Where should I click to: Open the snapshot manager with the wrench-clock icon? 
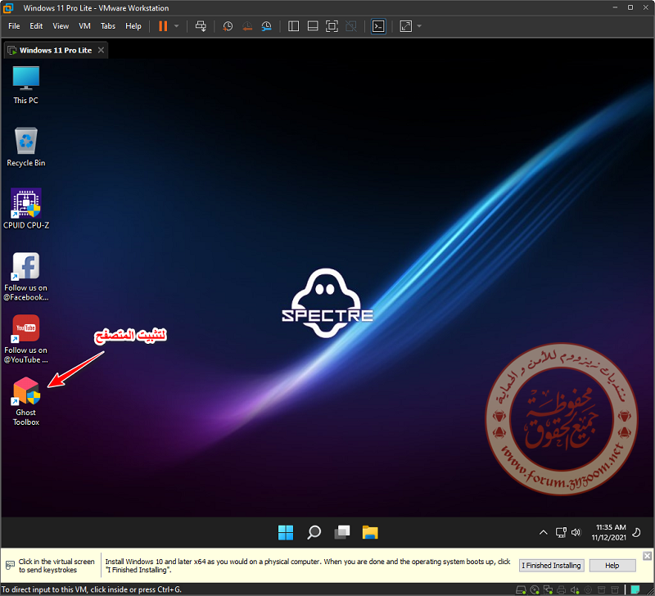tap(267, 26)
